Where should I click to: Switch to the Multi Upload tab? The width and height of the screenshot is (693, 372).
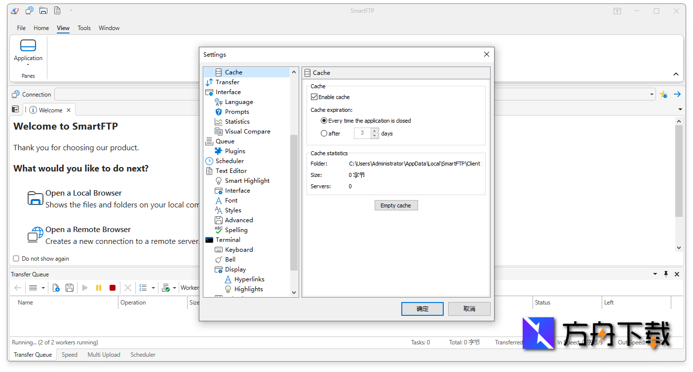tap(104, 355)
